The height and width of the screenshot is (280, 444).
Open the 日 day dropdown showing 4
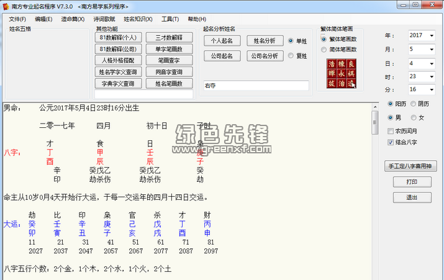(x=432, y=64)
